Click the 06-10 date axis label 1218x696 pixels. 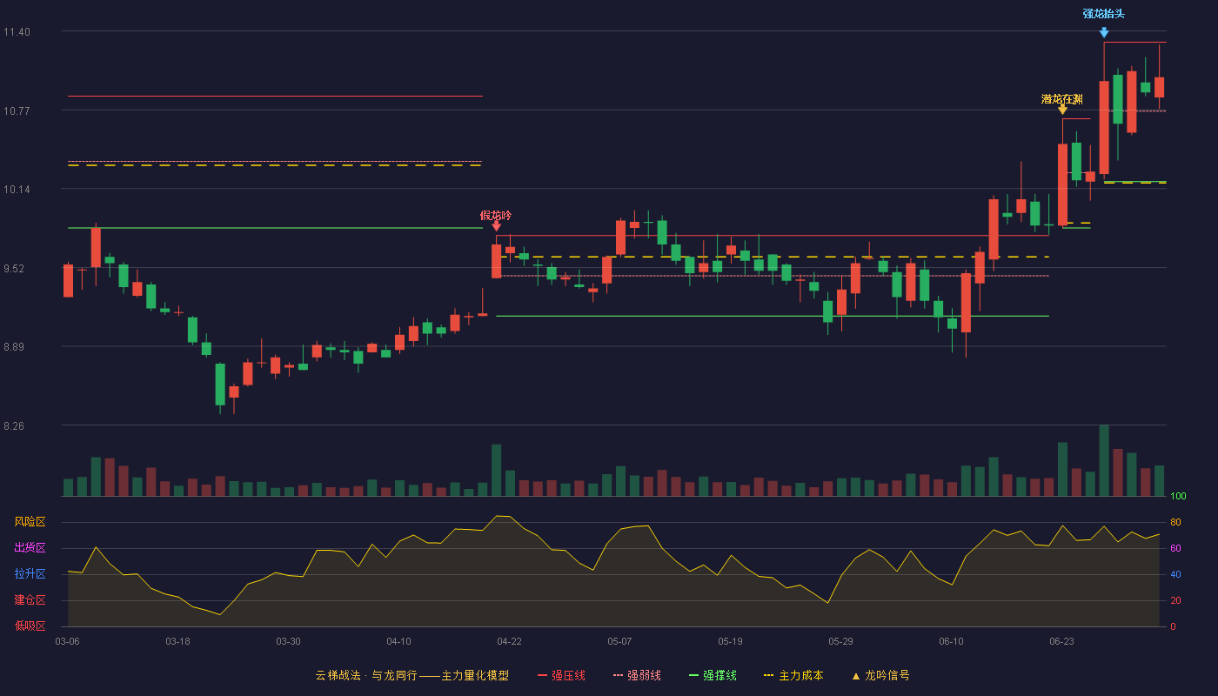pyautogui.click(x=951, y=641)
